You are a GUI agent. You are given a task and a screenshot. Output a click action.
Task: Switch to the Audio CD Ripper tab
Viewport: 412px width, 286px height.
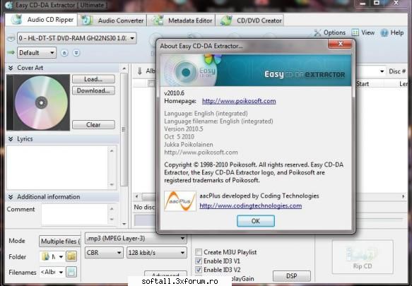pos(41,20)
